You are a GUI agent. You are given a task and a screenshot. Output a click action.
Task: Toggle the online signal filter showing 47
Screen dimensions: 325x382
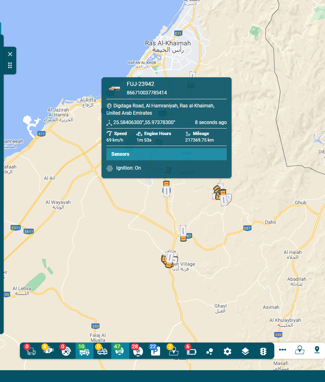coord(120,351)
